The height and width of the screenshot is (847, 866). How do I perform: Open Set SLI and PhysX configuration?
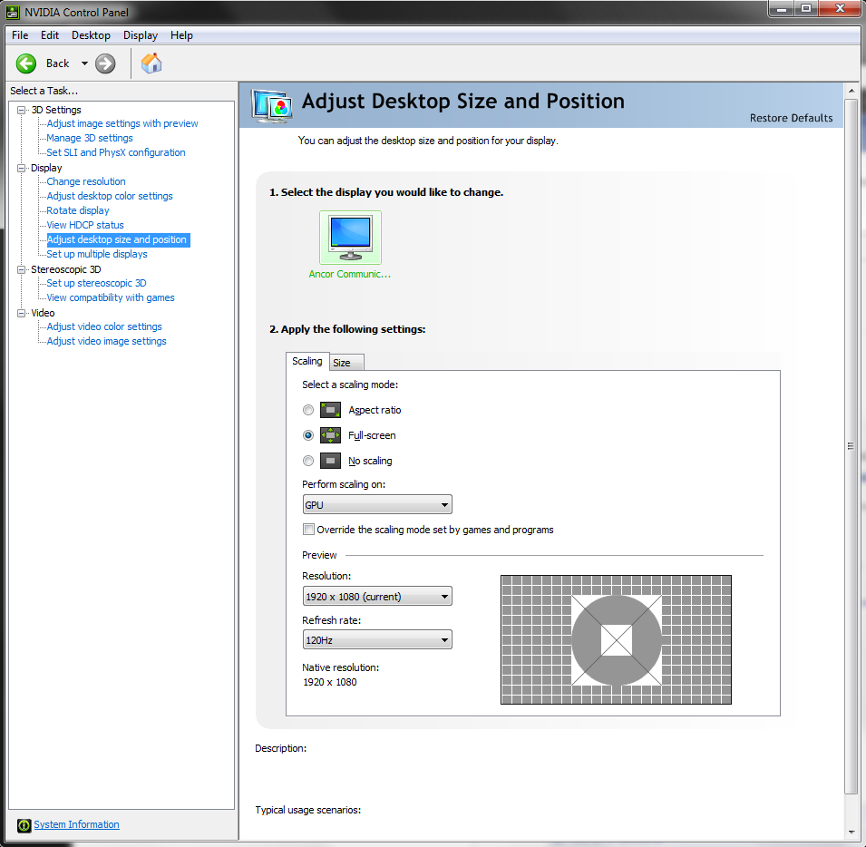click(116, 152)
